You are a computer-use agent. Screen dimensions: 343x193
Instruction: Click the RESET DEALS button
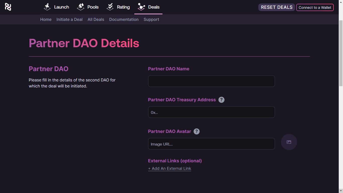click(x=276, y=7)
